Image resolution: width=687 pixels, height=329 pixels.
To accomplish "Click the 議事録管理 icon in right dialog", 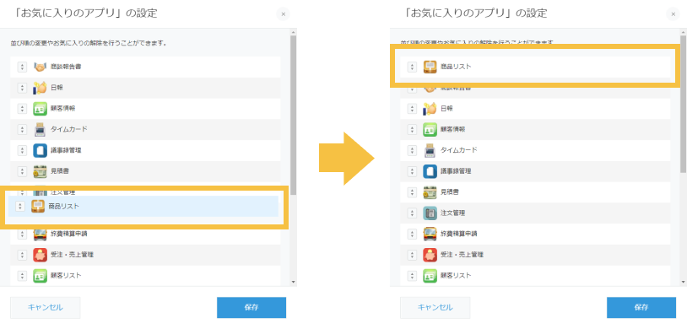I will (x=430, y=171).
